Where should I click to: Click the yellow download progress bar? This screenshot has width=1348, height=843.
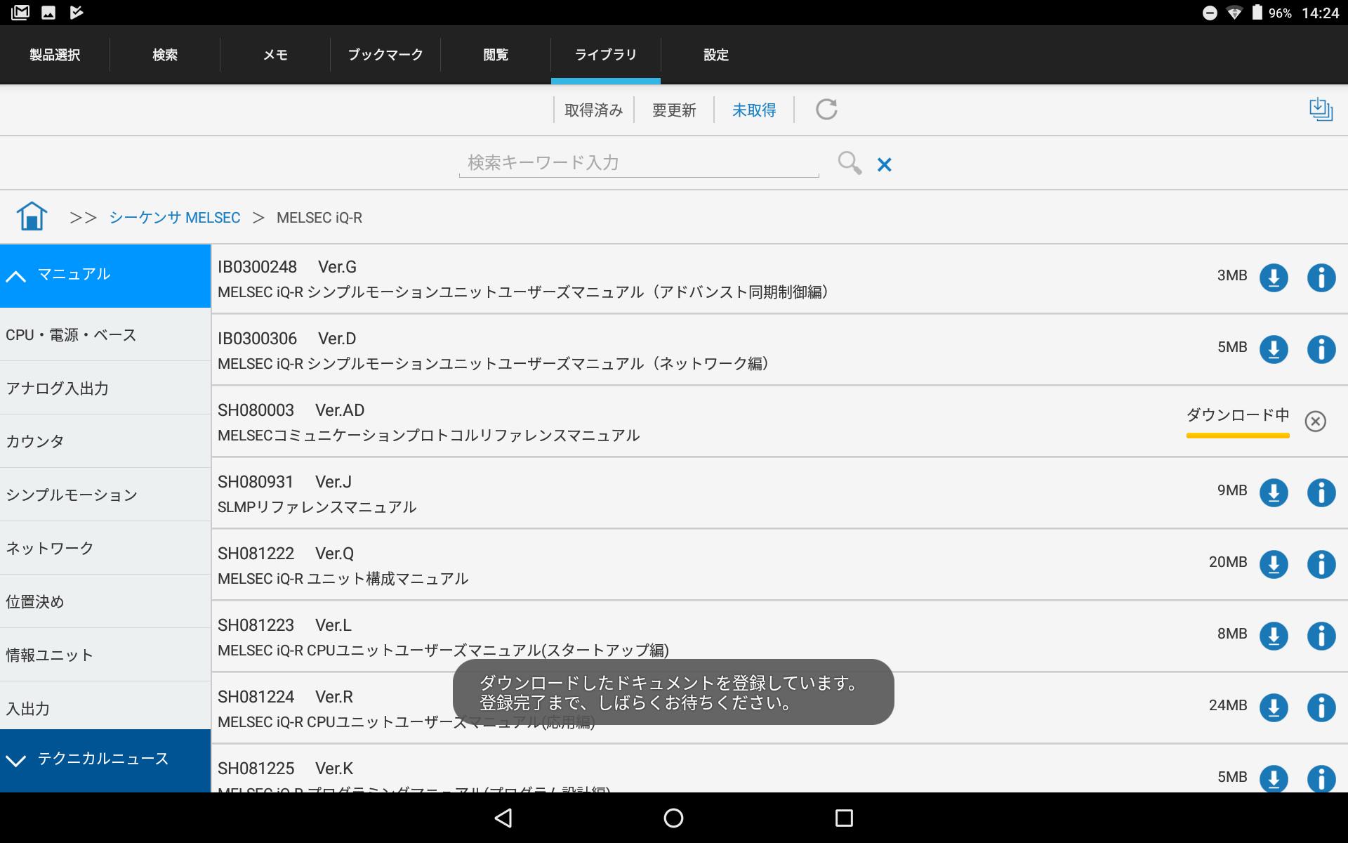tap(1238, 436)
